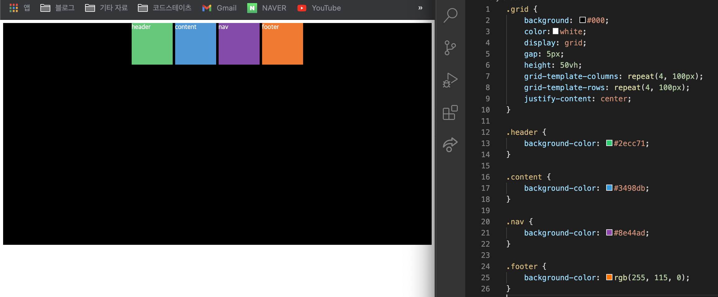Open the Gmail bookmark
Image resolution: width=718 pixels, height=297 pixels.
coord(219,8)
